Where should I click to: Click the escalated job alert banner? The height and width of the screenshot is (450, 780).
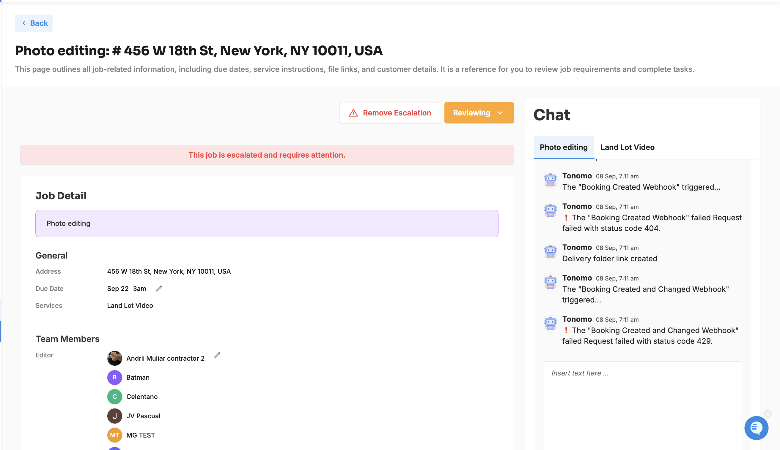tap(267, 155)
